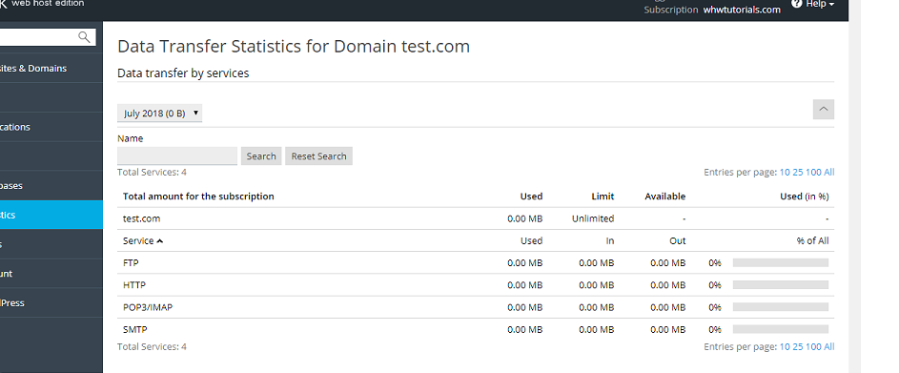Sort table by Service column header

pyautogui.click(x=138, y=241)
